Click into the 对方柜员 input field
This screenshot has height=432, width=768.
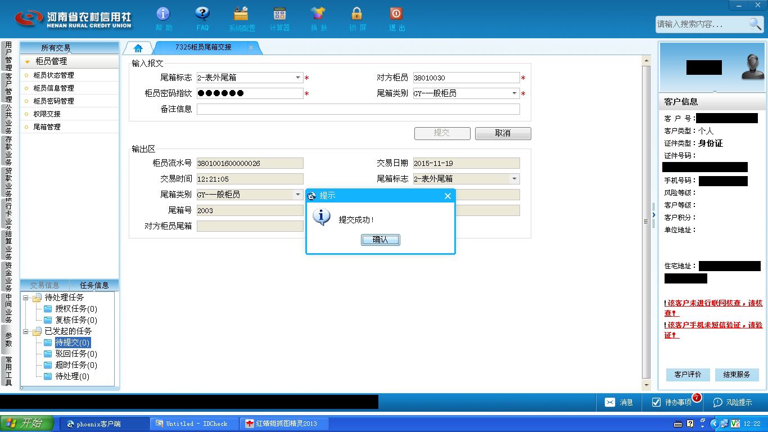[x=466, y=78]
